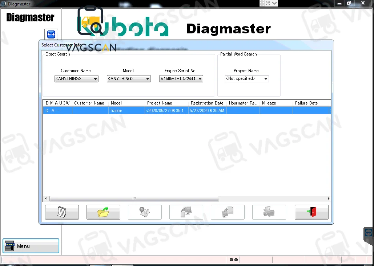Expand the Engine Serial No. dropdown
This screenshot has height=266, width=374.
pyautogui.click(x=181, y=79)
